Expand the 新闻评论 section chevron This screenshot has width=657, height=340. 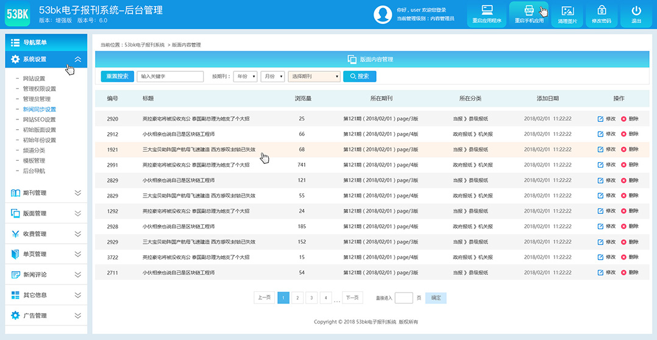pyautogui.click(x=77, y=275)
